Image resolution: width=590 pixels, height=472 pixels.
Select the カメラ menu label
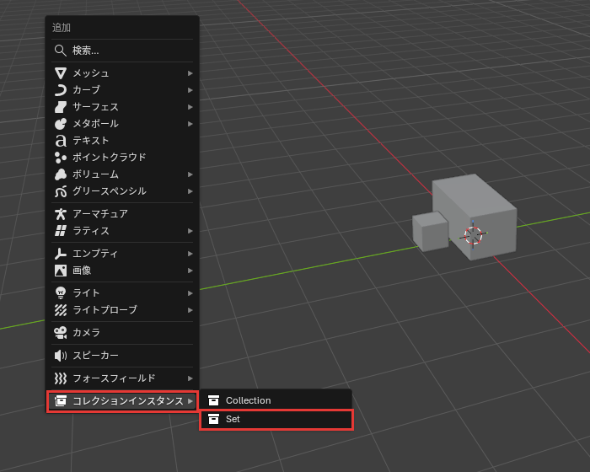pos(86,332)
